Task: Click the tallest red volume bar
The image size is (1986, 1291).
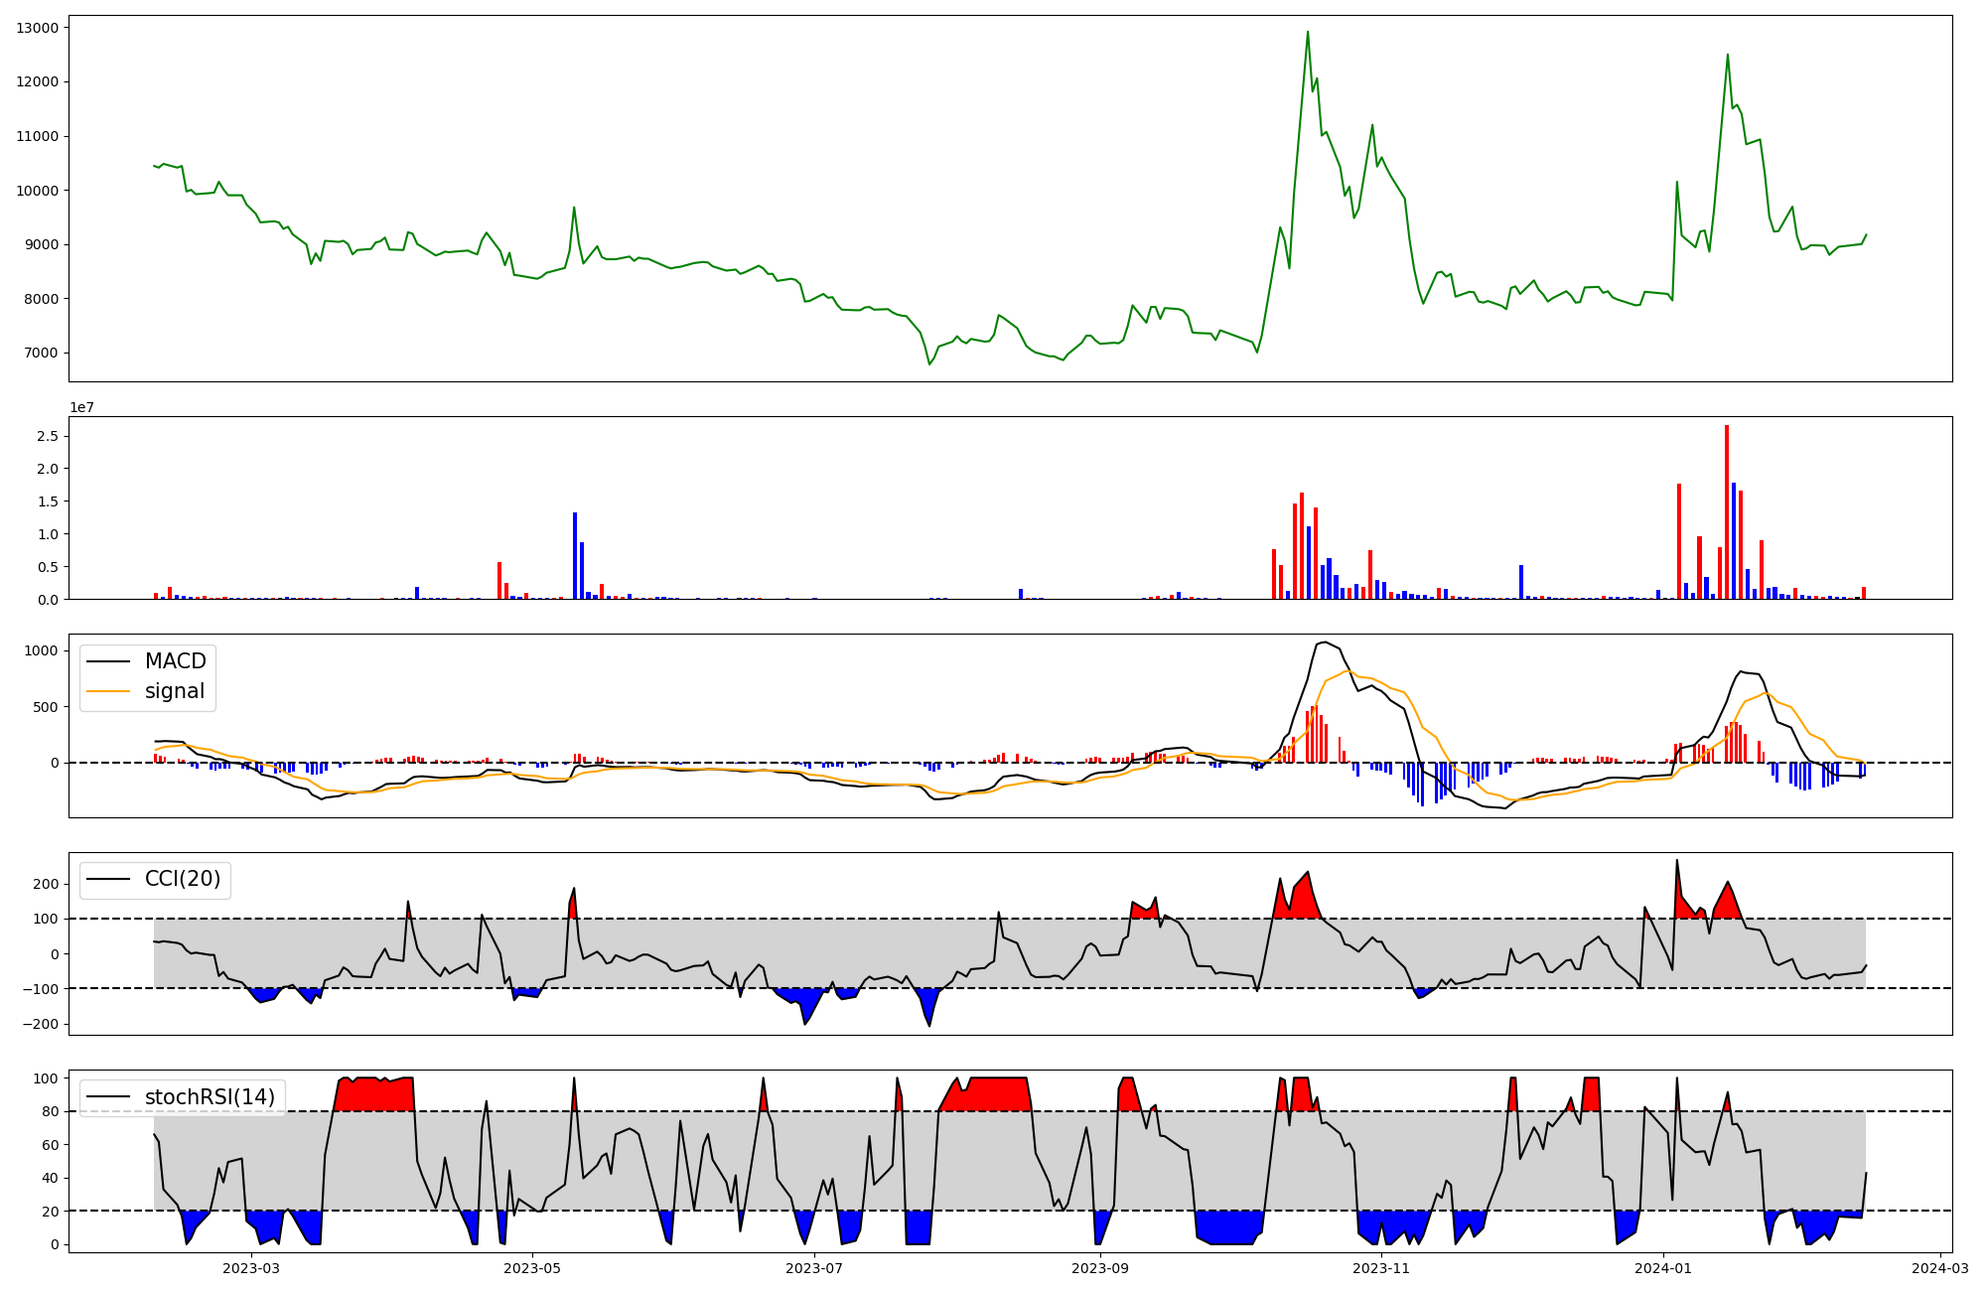Action: point(1727,511)
